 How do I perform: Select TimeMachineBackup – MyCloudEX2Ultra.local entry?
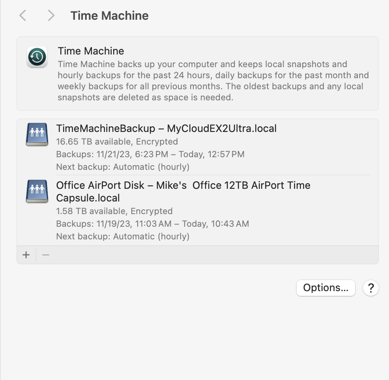(198, 147)
